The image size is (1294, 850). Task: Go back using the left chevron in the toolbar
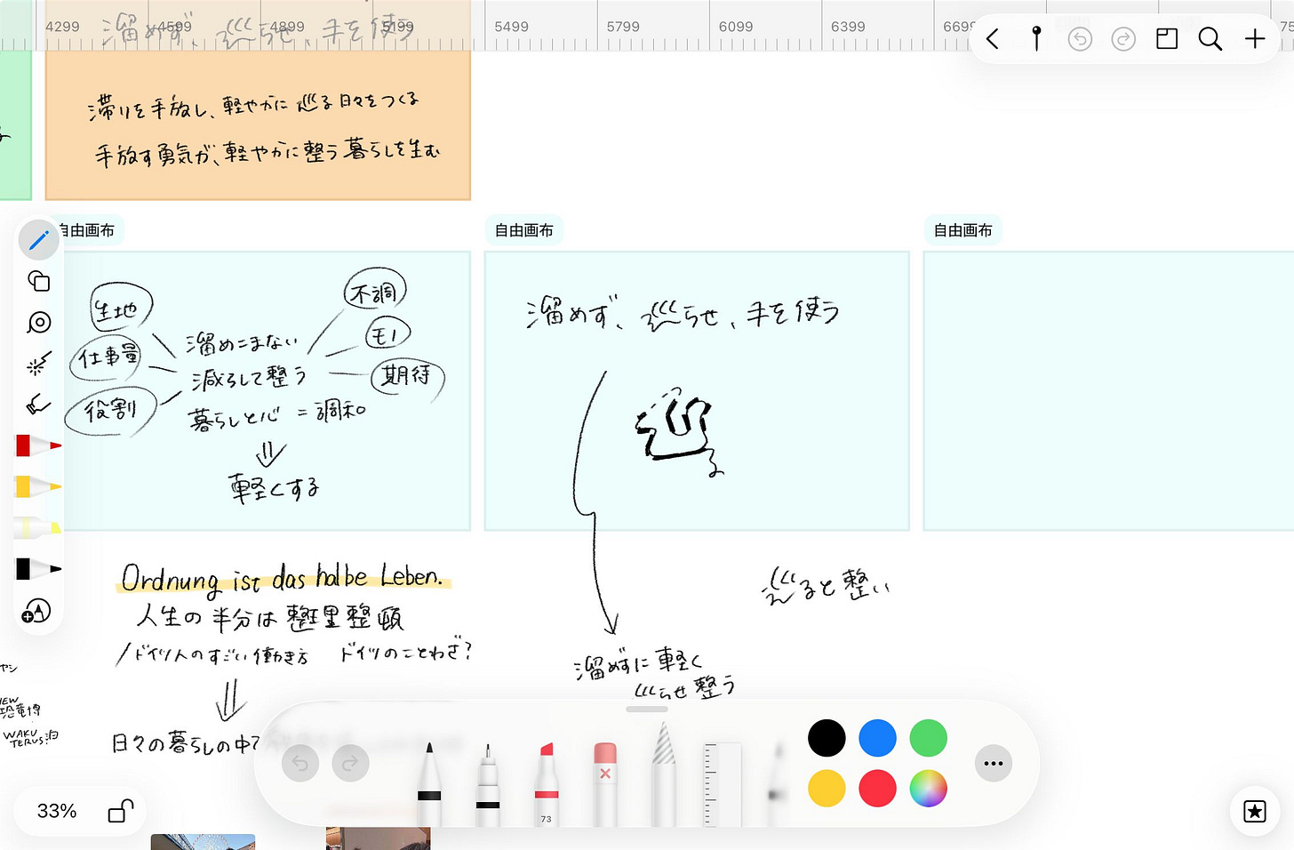[992, 39]
